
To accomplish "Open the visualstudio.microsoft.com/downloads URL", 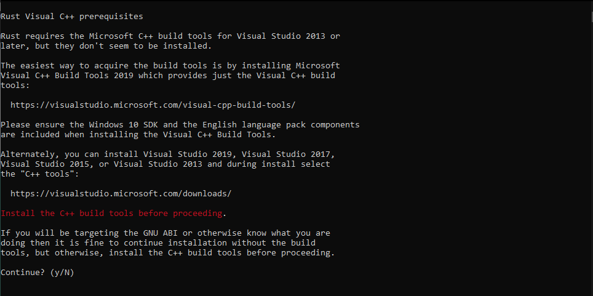I will coord(121,194).
